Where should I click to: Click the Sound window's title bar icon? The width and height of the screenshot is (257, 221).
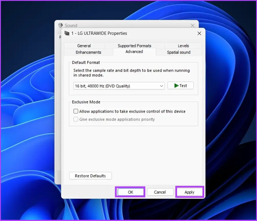[x=60, y=26]
